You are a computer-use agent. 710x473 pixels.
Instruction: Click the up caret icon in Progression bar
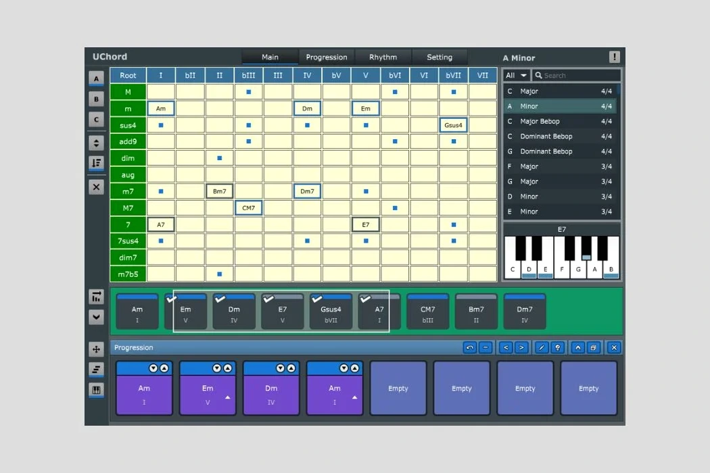577,347
